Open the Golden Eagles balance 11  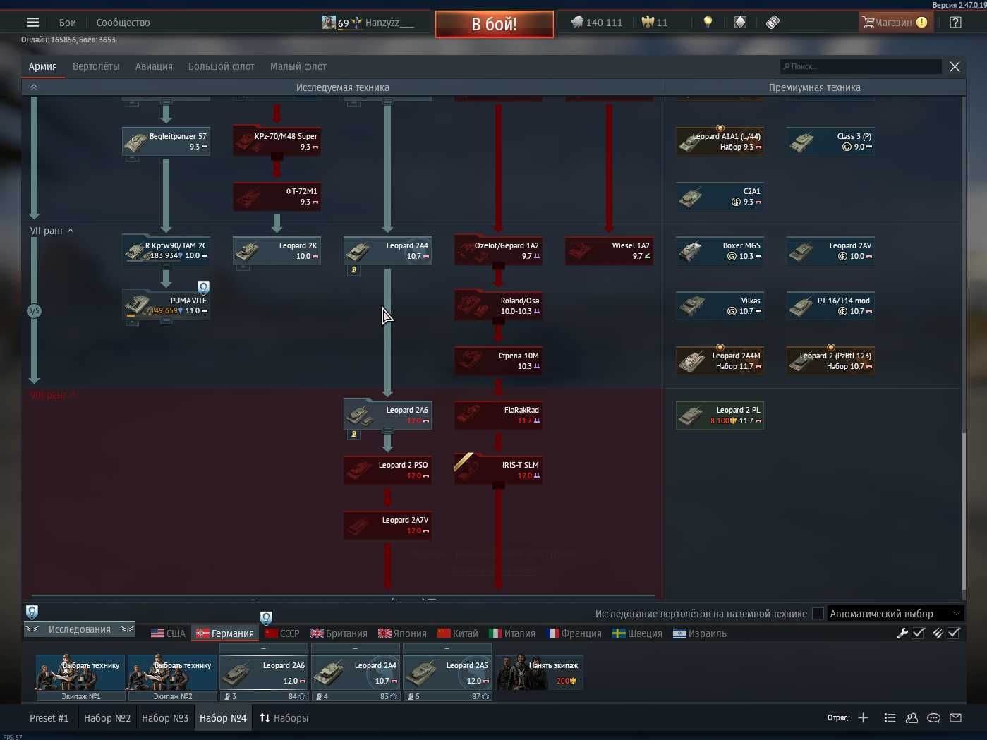(x=655, y=23)
